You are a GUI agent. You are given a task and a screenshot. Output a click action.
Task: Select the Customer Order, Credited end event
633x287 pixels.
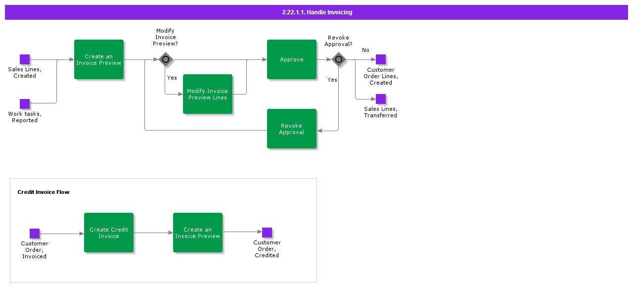[x=267, y=233]
